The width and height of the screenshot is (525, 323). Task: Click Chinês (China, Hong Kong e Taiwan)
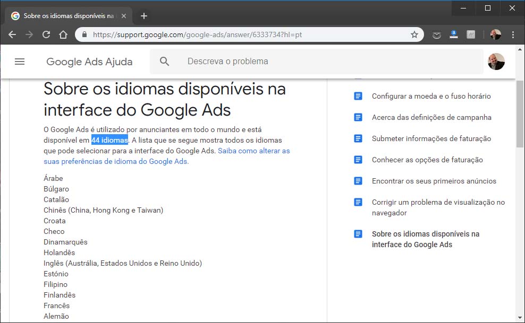click(x=104, y=210)
